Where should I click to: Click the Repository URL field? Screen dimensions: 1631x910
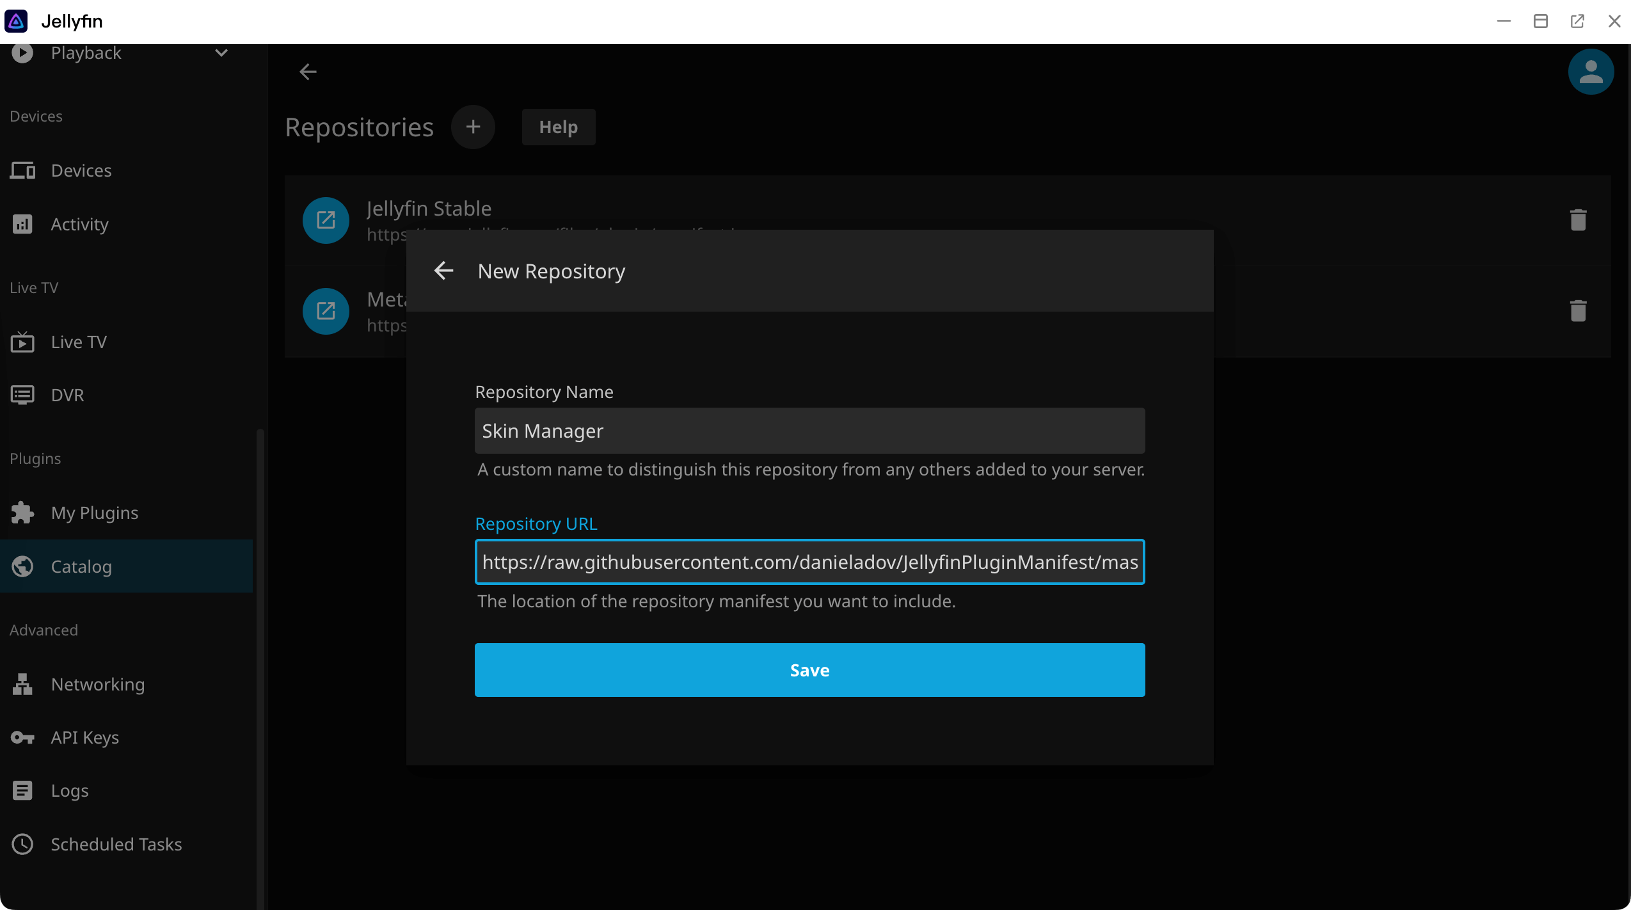pyautogui.click(x=809, y=562)
